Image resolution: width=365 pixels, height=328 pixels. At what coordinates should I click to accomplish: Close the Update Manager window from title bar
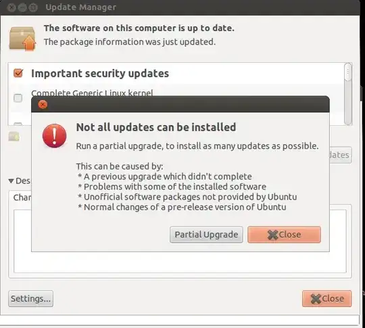pyautogui.click(x=11, y=7)
